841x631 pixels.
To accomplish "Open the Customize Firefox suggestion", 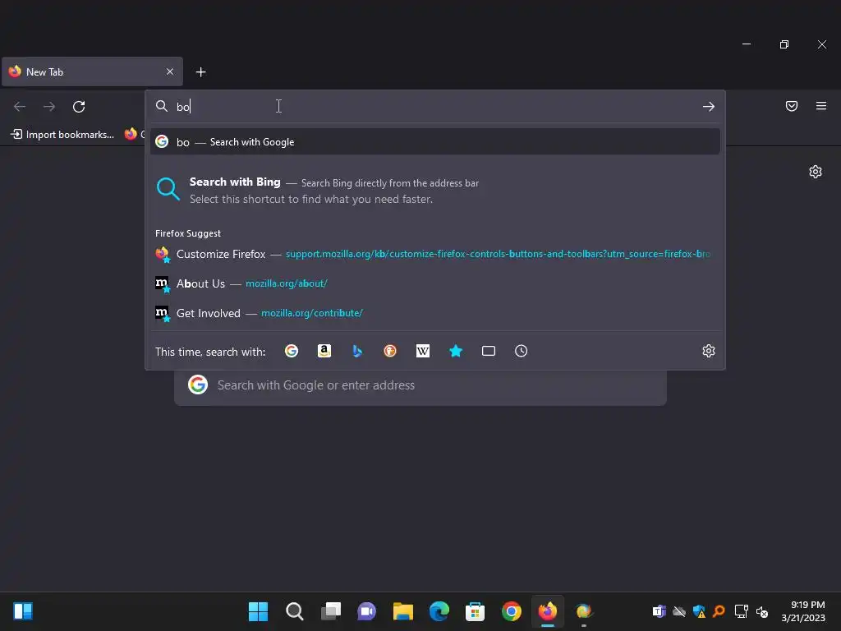I will point(434,254).
